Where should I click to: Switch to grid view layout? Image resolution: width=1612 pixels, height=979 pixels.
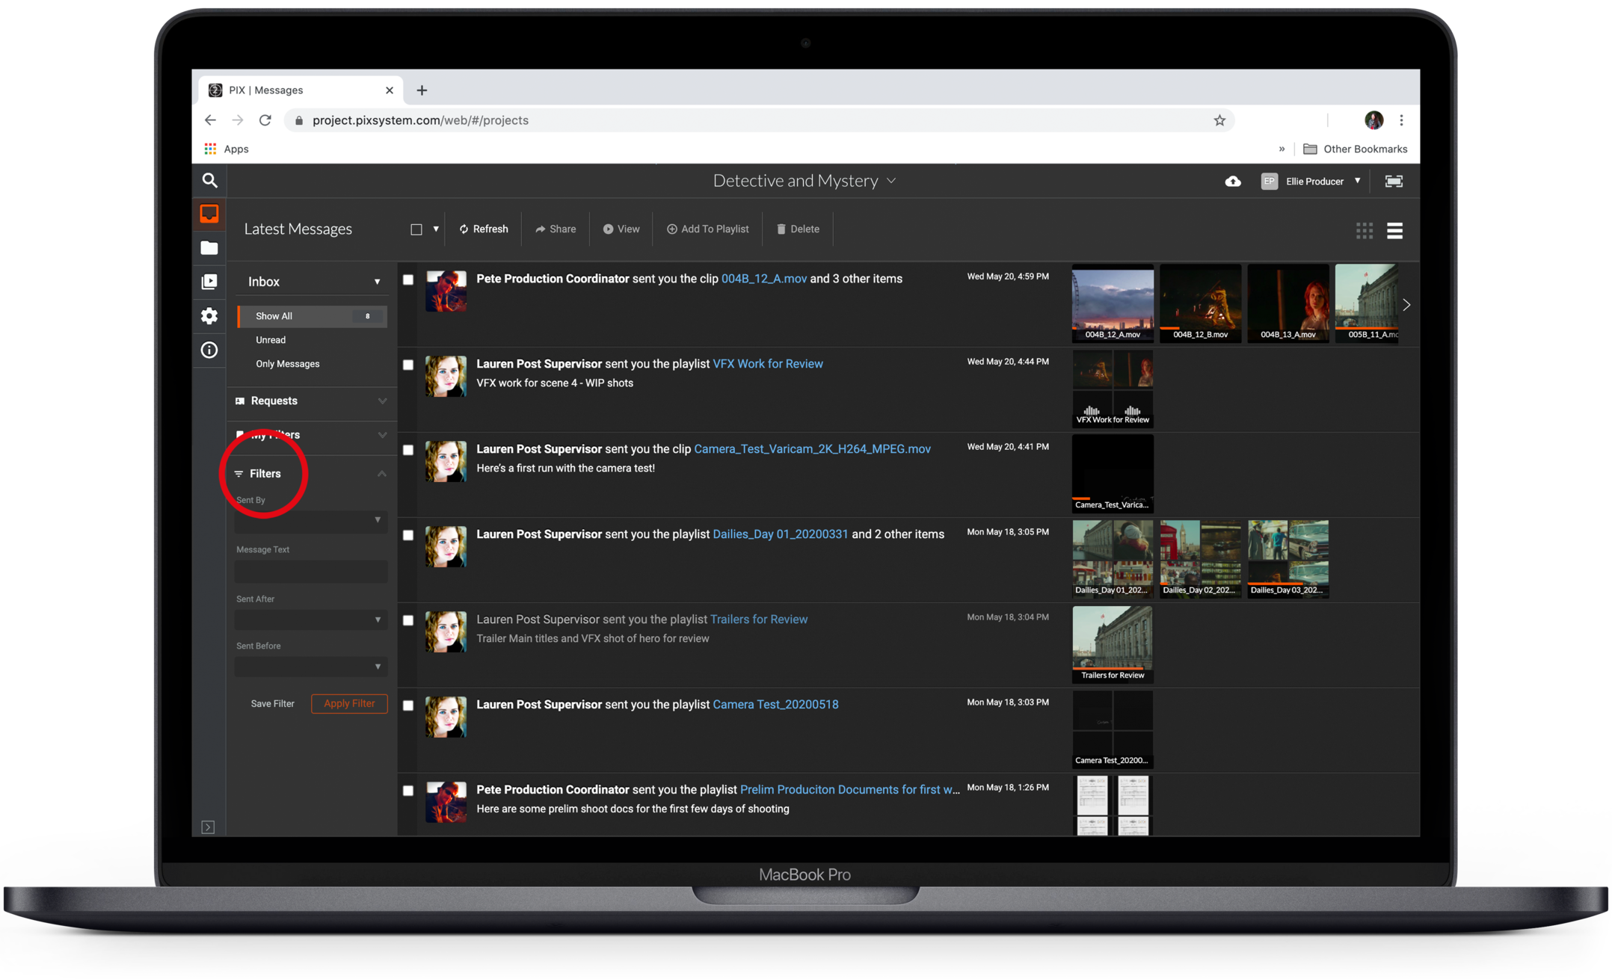coord(1364,230)
